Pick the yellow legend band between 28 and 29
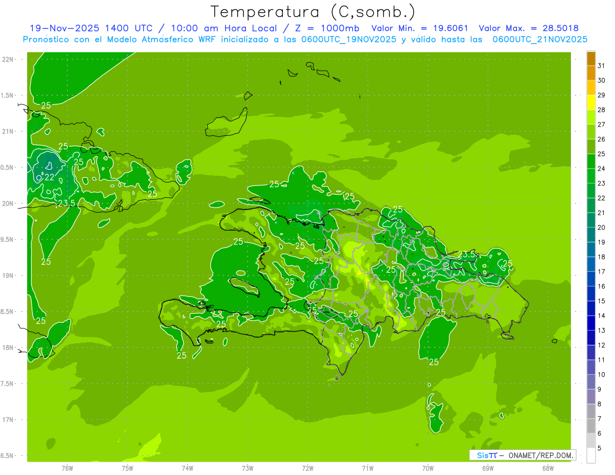The width and height of the screenshot is (615, 475). [591, 102]
